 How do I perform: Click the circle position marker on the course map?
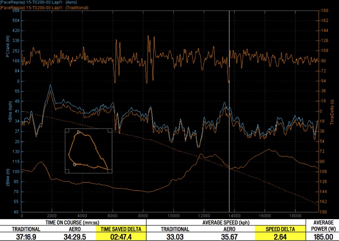point(75,165)
